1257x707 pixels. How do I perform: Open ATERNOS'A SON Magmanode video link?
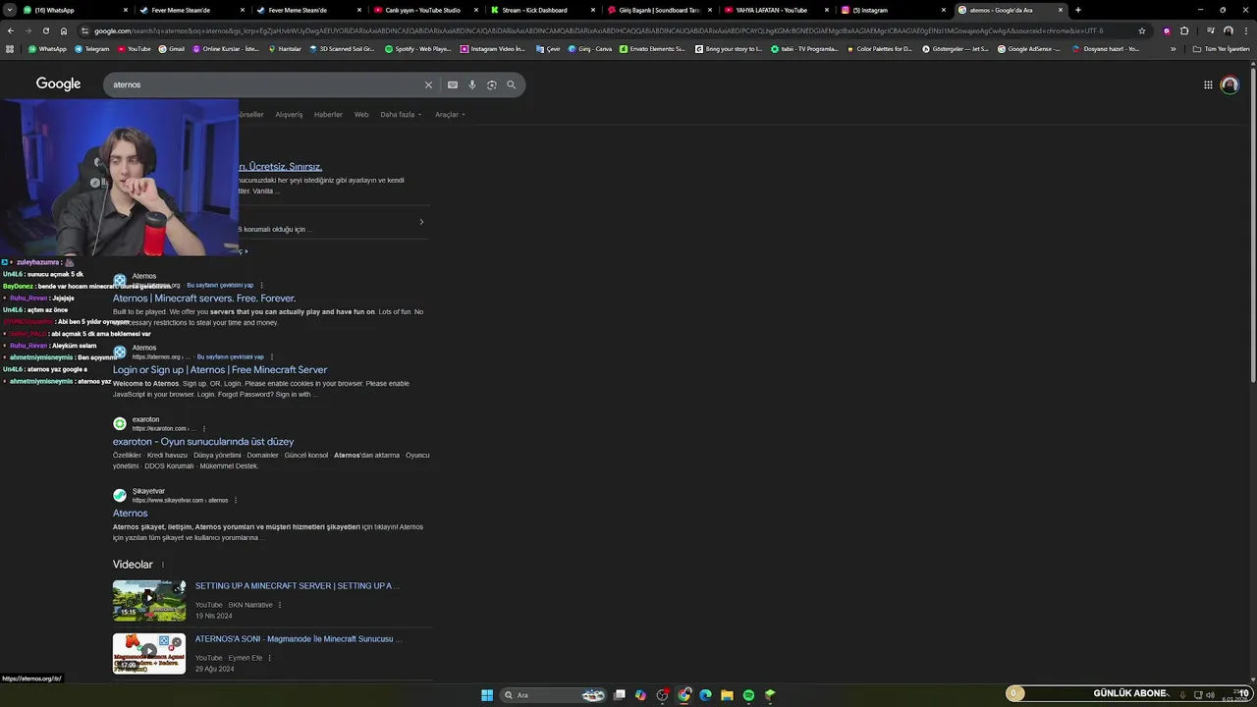[299, 639]
